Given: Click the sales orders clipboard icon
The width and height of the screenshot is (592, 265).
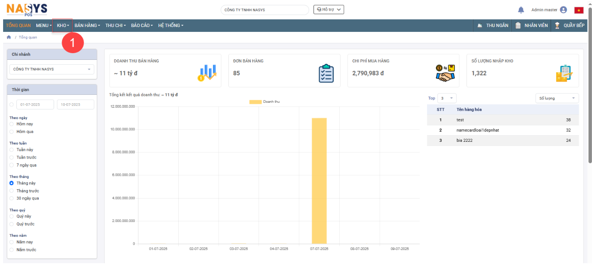Looking at the screenshot, I should [326, 74].
